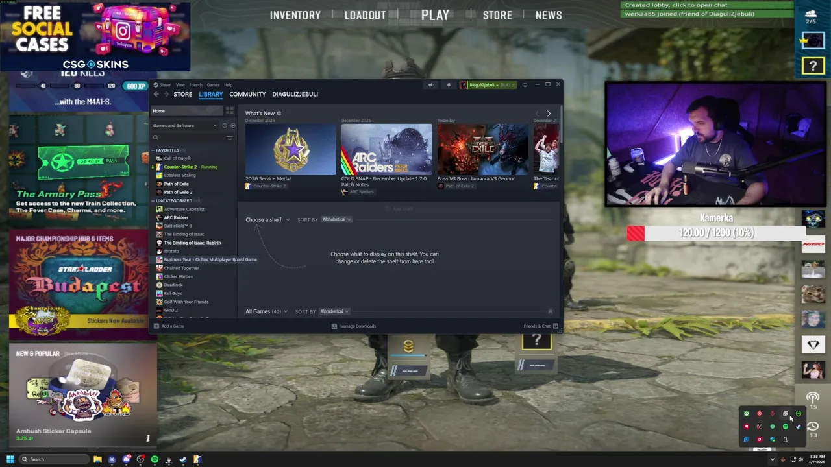This screenshot has width=831, height=467.
Task: Open the DIAGULIZJEBULI profile tab
Action: coord(295,94)
